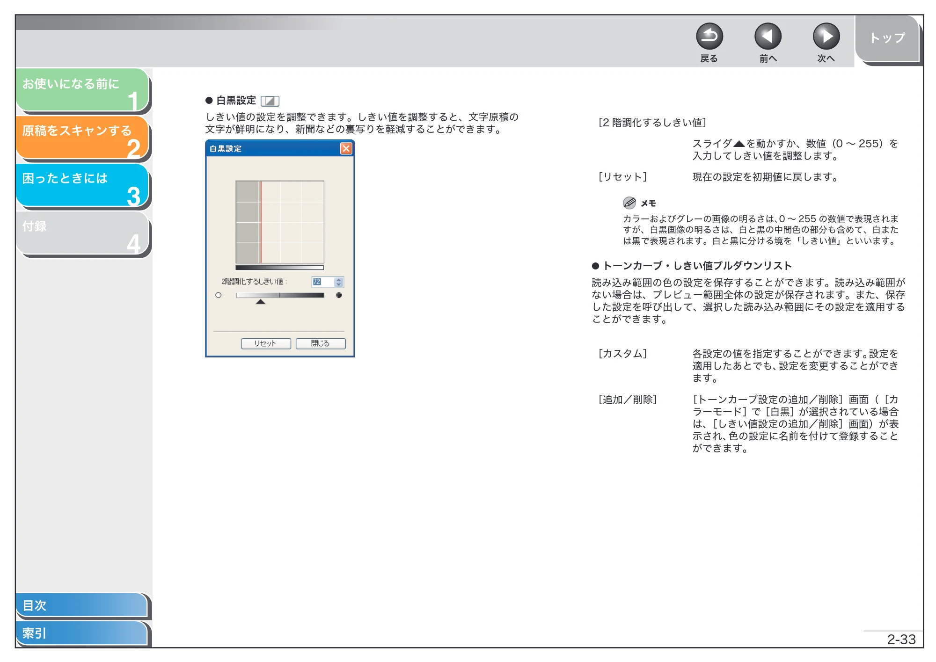Image resolution: width=936 pixels, height=662 pixels.
Task: Go to next page with 次へ icon
Action: 826,36
